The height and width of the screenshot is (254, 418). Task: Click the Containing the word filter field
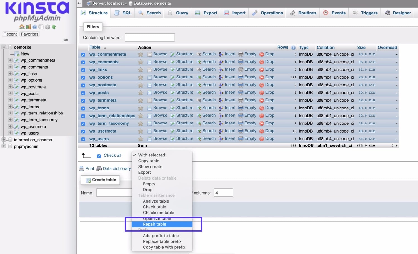pyautogui.click(x=150, y=37)
